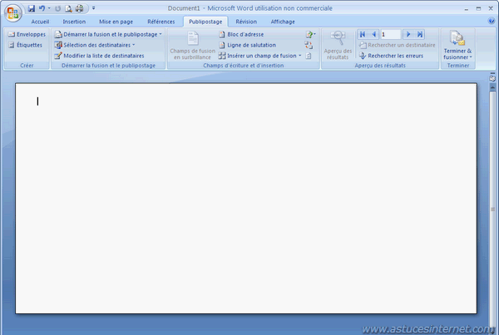Open print preview from the quick toolbar
Image resolution: width=499 pixels, height=335 pixels.
(x=68, y=8)
